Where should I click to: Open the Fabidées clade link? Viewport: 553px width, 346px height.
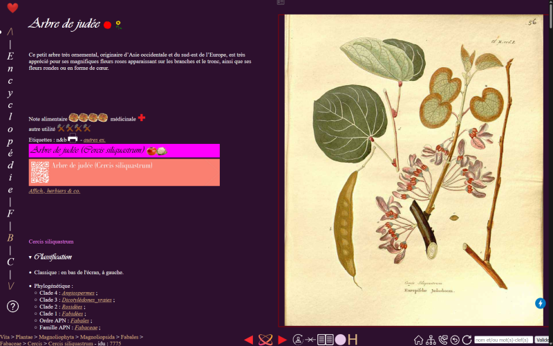[73, 314]
